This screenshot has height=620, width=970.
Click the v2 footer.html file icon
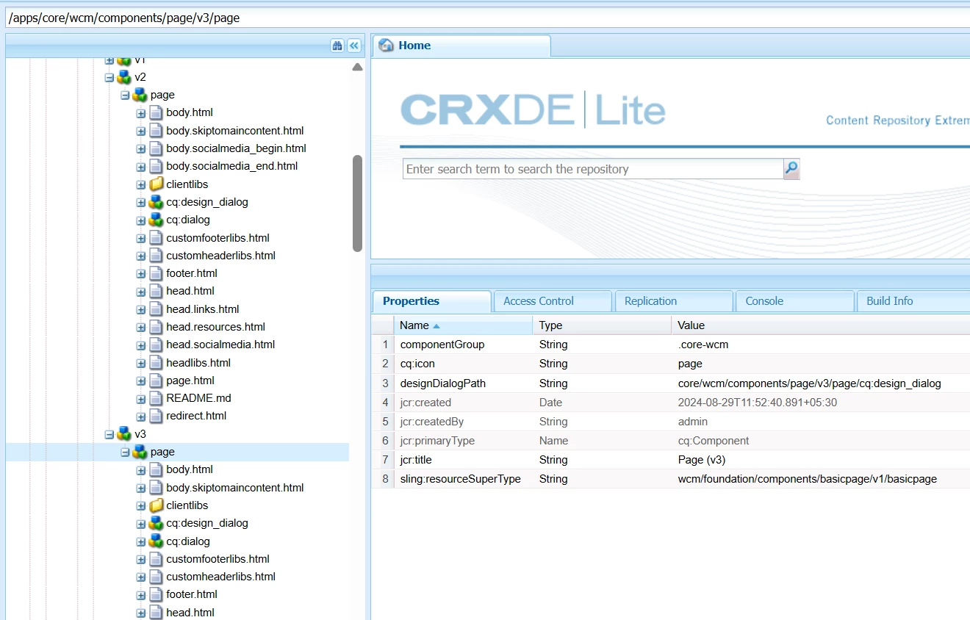click(x=156, y=273)
